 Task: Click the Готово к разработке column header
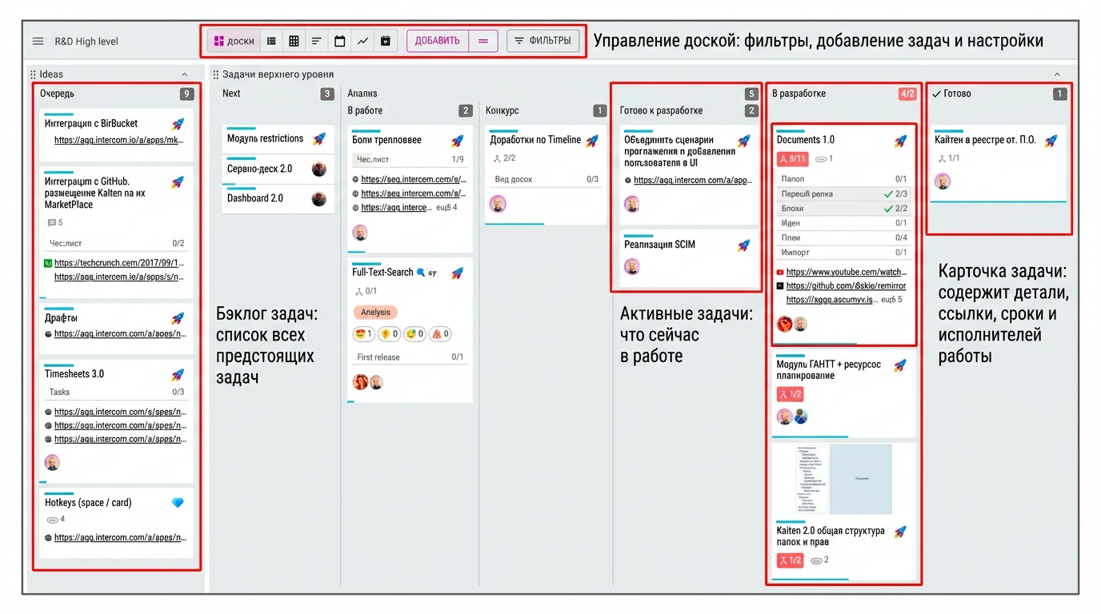tap(661, 110)
